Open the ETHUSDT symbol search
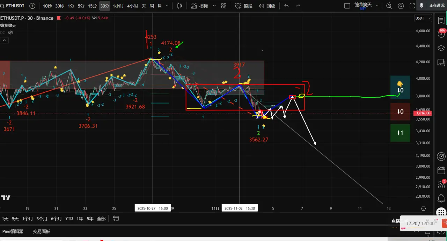This screenshot has height=241, width=447. (13, 6)
